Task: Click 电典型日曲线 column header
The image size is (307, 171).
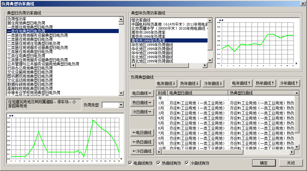Action: coord(198,93)
